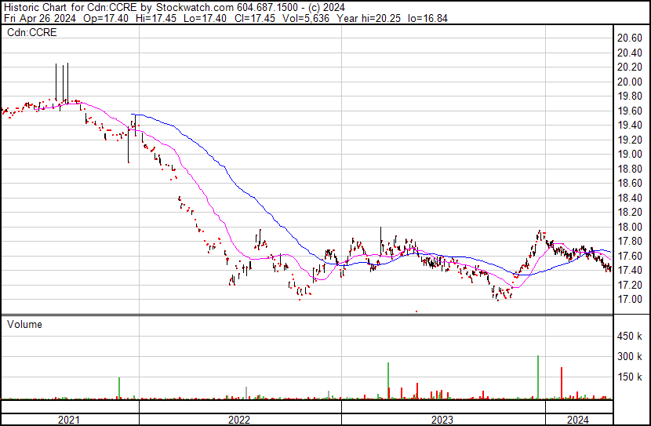Select the 2022 year marker
Screen dimensions: 651x426
pos(239,419)
